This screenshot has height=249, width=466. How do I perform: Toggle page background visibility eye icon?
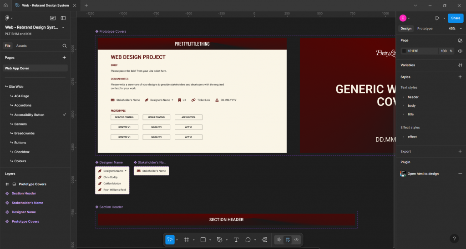[460, 51]
